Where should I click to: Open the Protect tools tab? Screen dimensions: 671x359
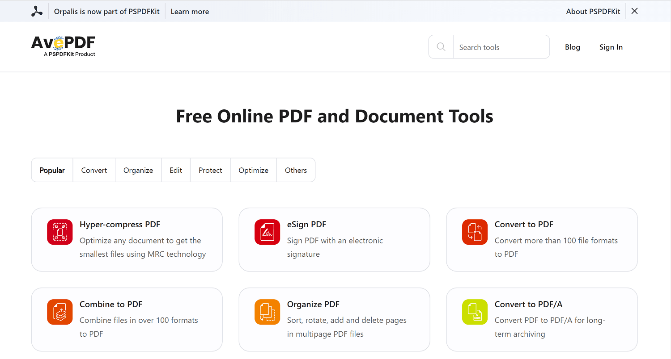210,170
